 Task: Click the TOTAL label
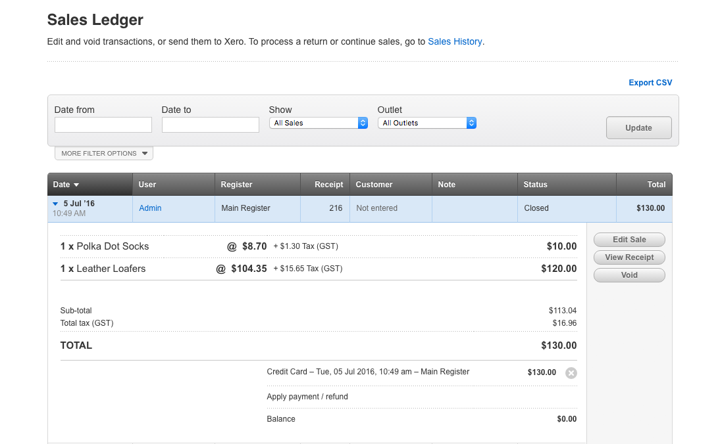coord(76,345)
